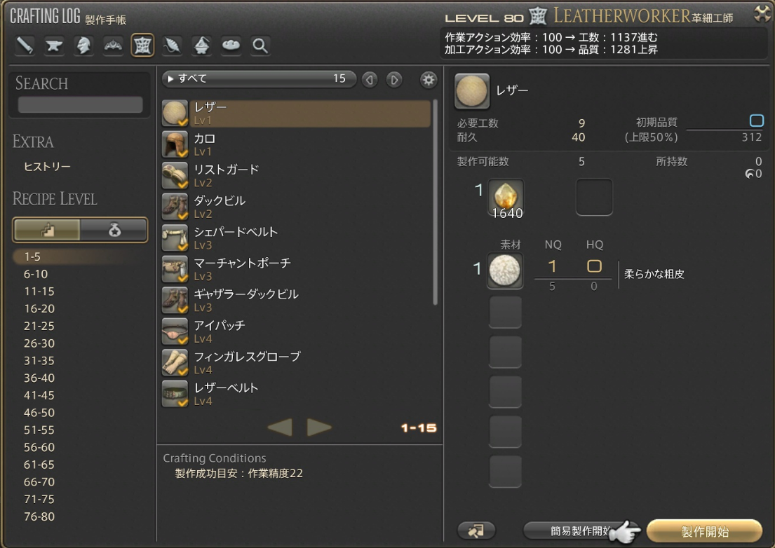Select the 76-80 recipe level range
The height and width of the screenshot is (548, 775).
[39, 516]
